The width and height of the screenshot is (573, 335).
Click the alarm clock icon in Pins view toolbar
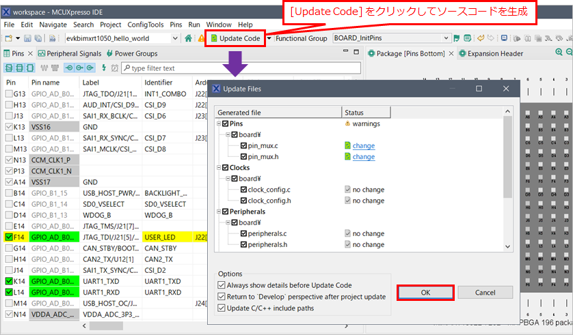pos(114,68)
